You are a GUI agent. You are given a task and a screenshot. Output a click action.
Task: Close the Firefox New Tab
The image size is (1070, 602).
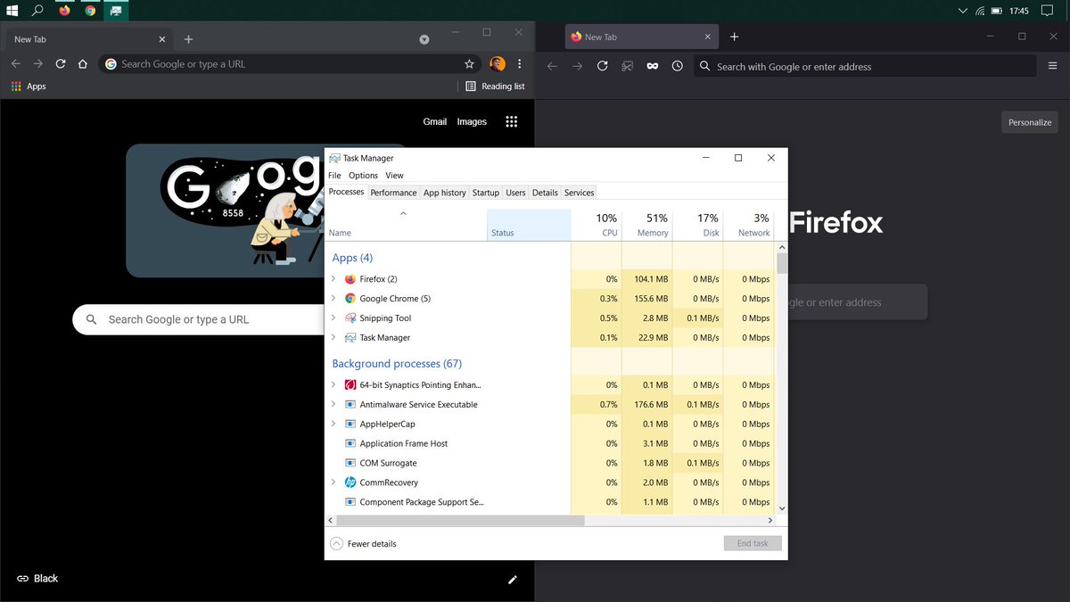pos(708,37)
